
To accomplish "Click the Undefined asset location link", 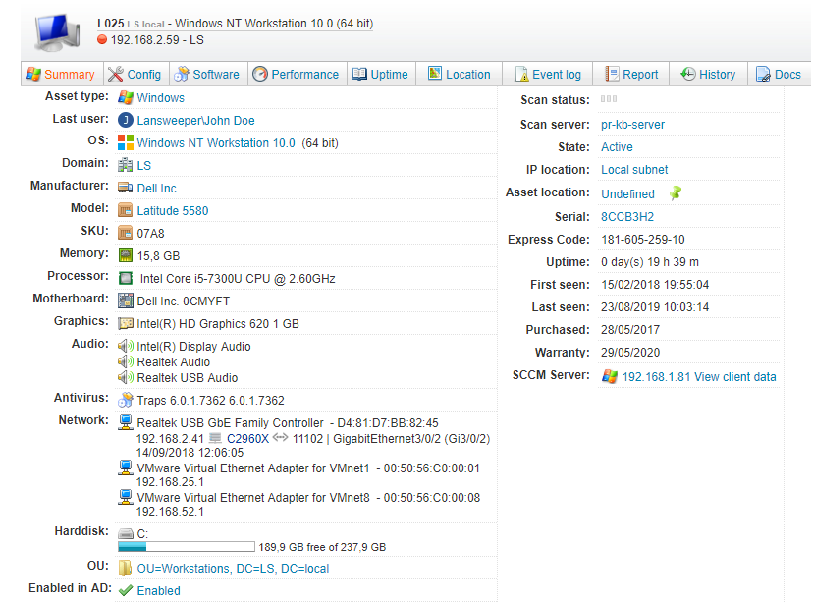I will [627, 193].
